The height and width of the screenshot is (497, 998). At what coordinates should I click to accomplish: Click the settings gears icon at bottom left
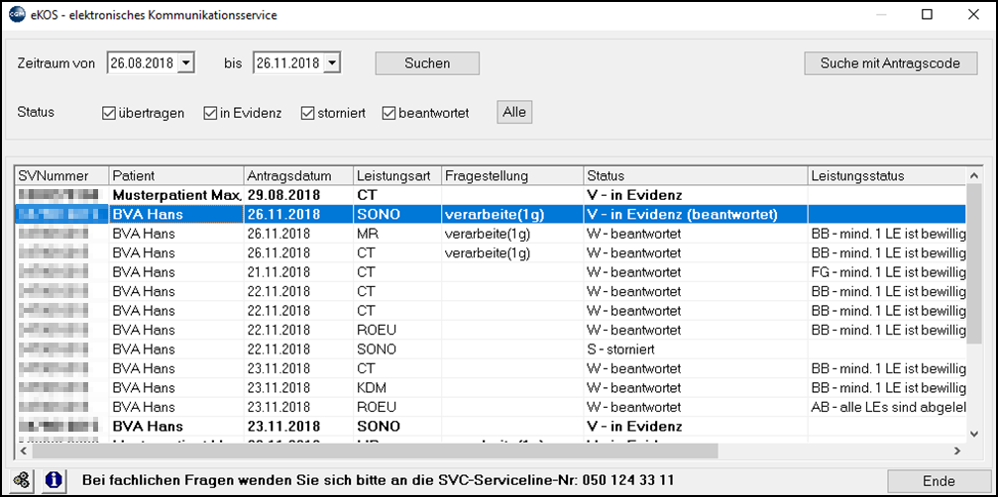[22, 480]
